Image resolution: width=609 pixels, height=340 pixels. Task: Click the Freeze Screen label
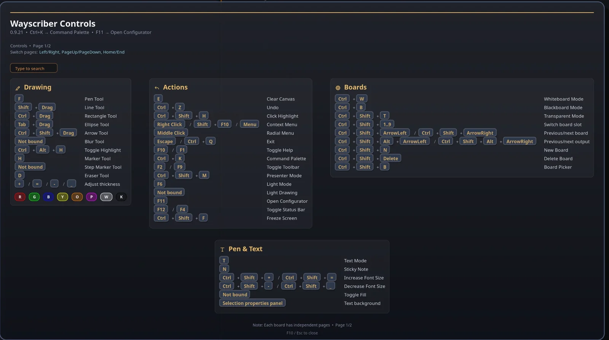[x=282, y=218]
